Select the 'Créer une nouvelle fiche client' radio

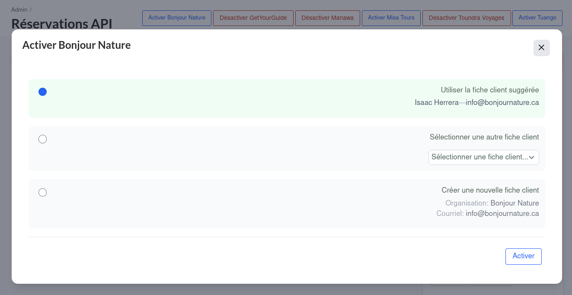coord(42,192)
